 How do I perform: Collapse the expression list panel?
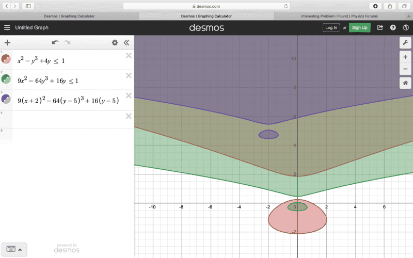click(x=126, y=43)
